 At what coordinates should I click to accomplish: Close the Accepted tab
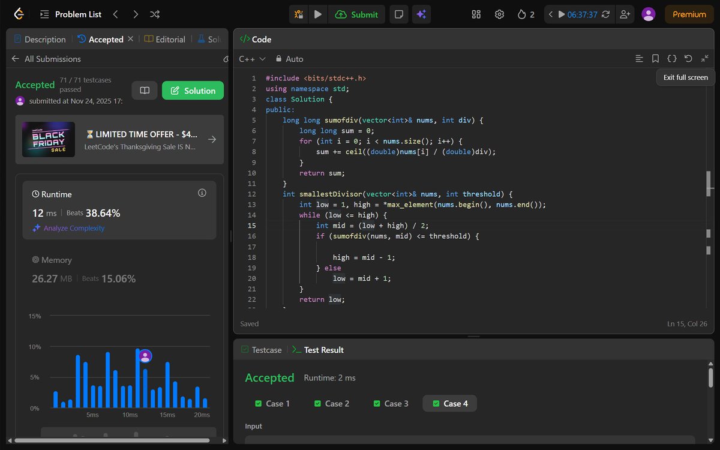[x=131, y=39]
